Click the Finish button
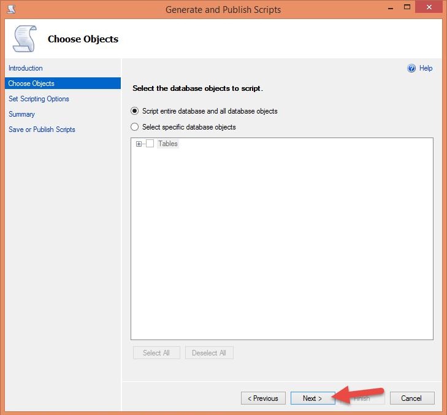447x415 pixels. (362, 398)
